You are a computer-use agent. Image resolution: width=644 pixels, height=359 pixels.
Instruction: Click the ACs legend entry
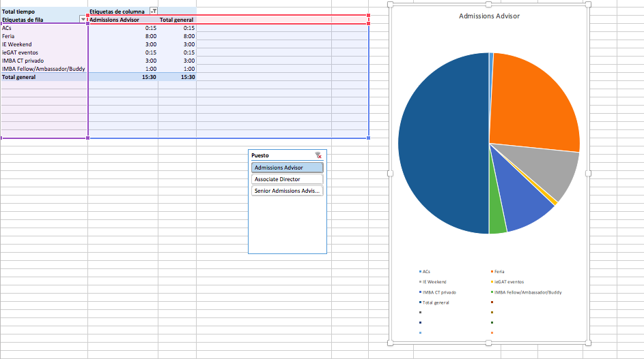[425, 272]
